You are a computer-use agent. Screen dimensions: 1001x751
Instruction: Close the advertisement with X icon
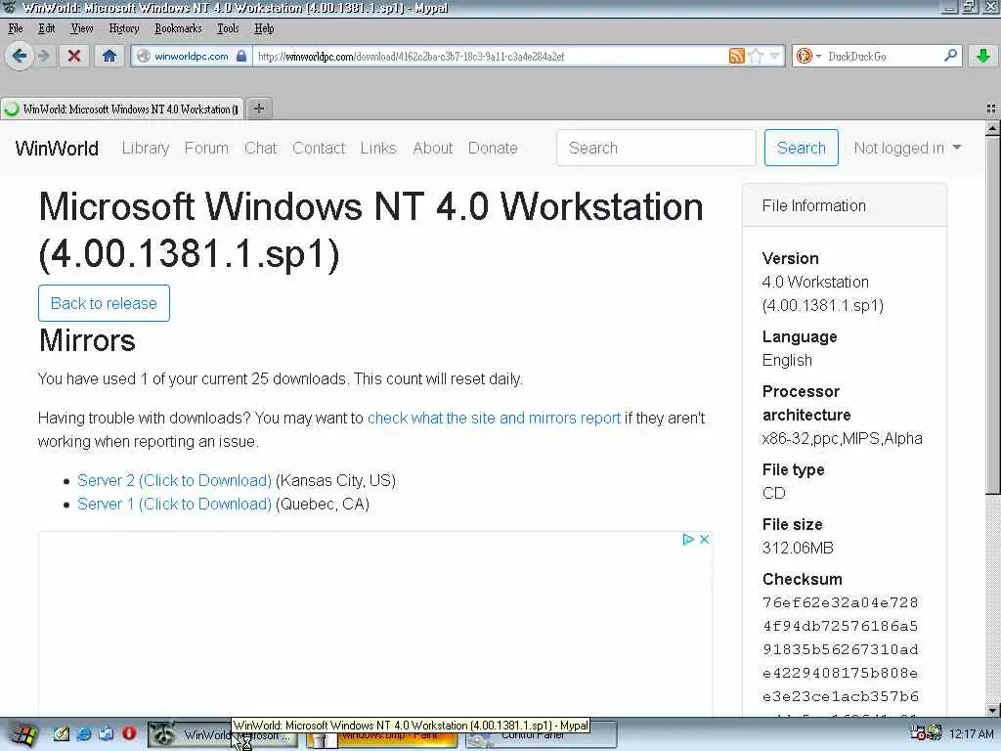click(704, 540)
